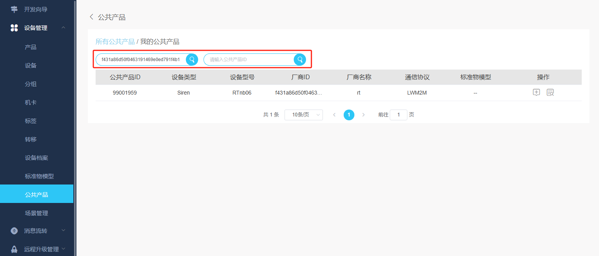This screenshot has width=599, height=256.
Task: Click the 前往 page number input box
Action: [x=398, y=115]
